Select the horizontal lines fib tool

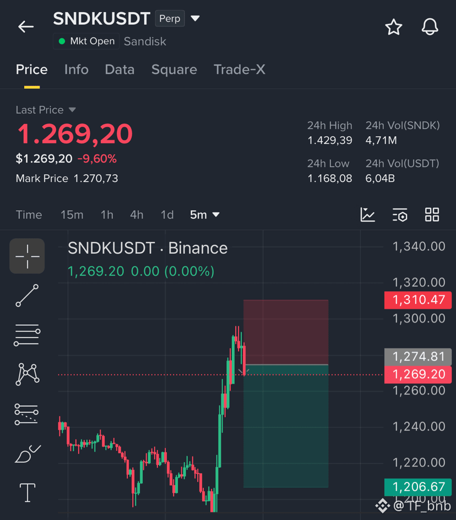27,335
